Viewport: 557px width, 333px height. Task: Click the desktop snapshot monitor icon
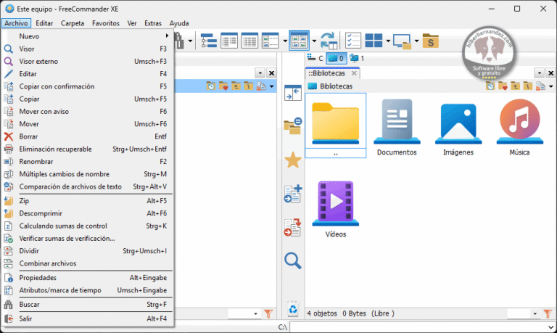click(x=402, y=41)
